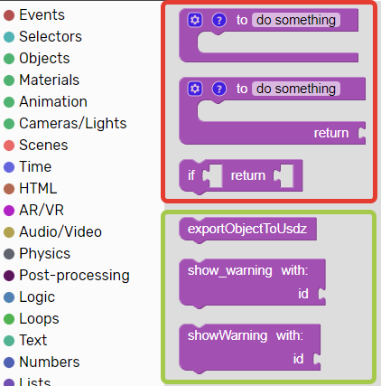Open the Post-processing category

67,276
